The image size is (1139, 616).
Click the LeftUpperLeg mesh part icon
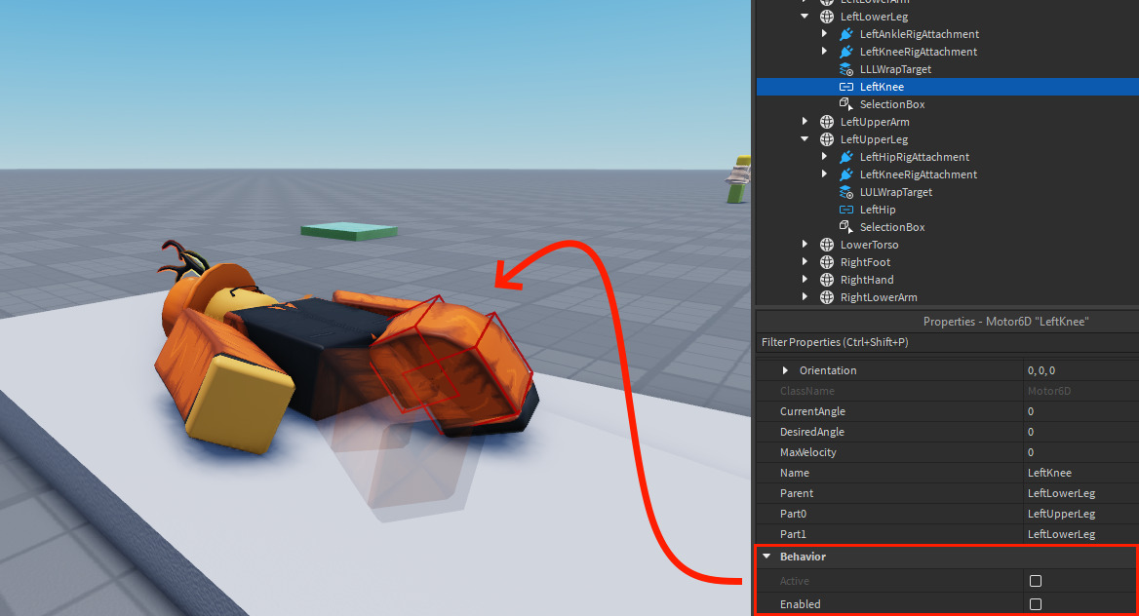(827, 139)
